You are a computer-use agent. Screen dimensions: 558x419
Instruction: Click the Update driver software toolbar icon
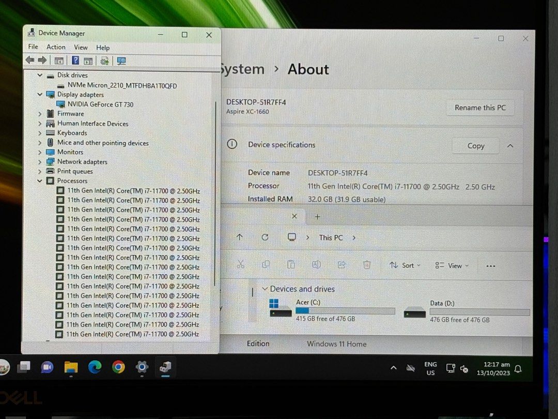104,61
